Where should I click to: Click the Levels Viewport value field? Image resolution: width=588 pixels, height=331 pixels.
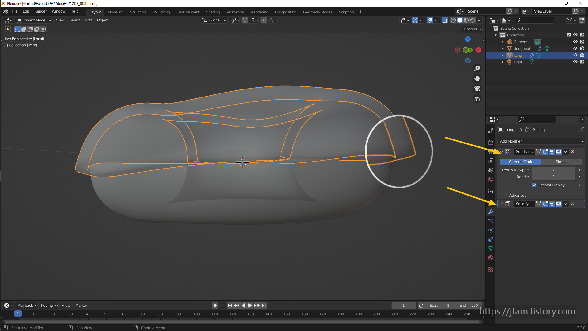pos(553,170)
